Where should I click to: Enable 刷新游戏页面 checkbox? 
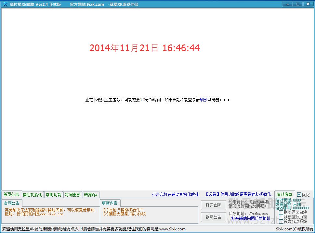tap(281, 217)
